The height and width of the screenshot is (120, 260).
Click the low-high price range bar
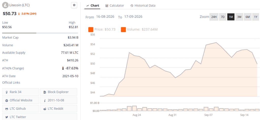point(40,33)
